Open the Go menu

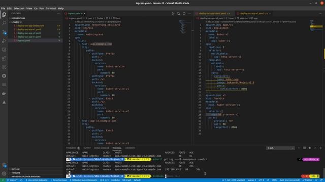(36, 9)
